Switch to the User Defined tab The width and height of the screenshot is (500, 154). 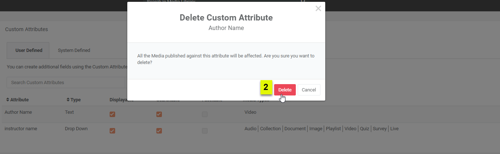point(29,50)
